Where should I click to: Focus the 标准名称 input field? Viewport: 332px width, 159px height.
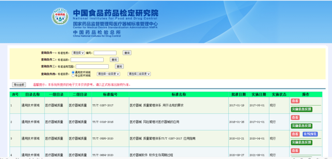pyautogui.click(x=87, y=60)
